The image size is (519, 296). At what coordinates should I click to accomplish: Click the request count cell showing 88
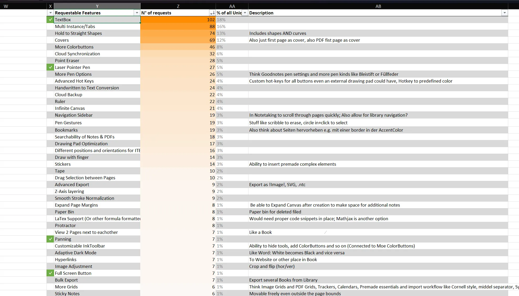click(178, 26)
